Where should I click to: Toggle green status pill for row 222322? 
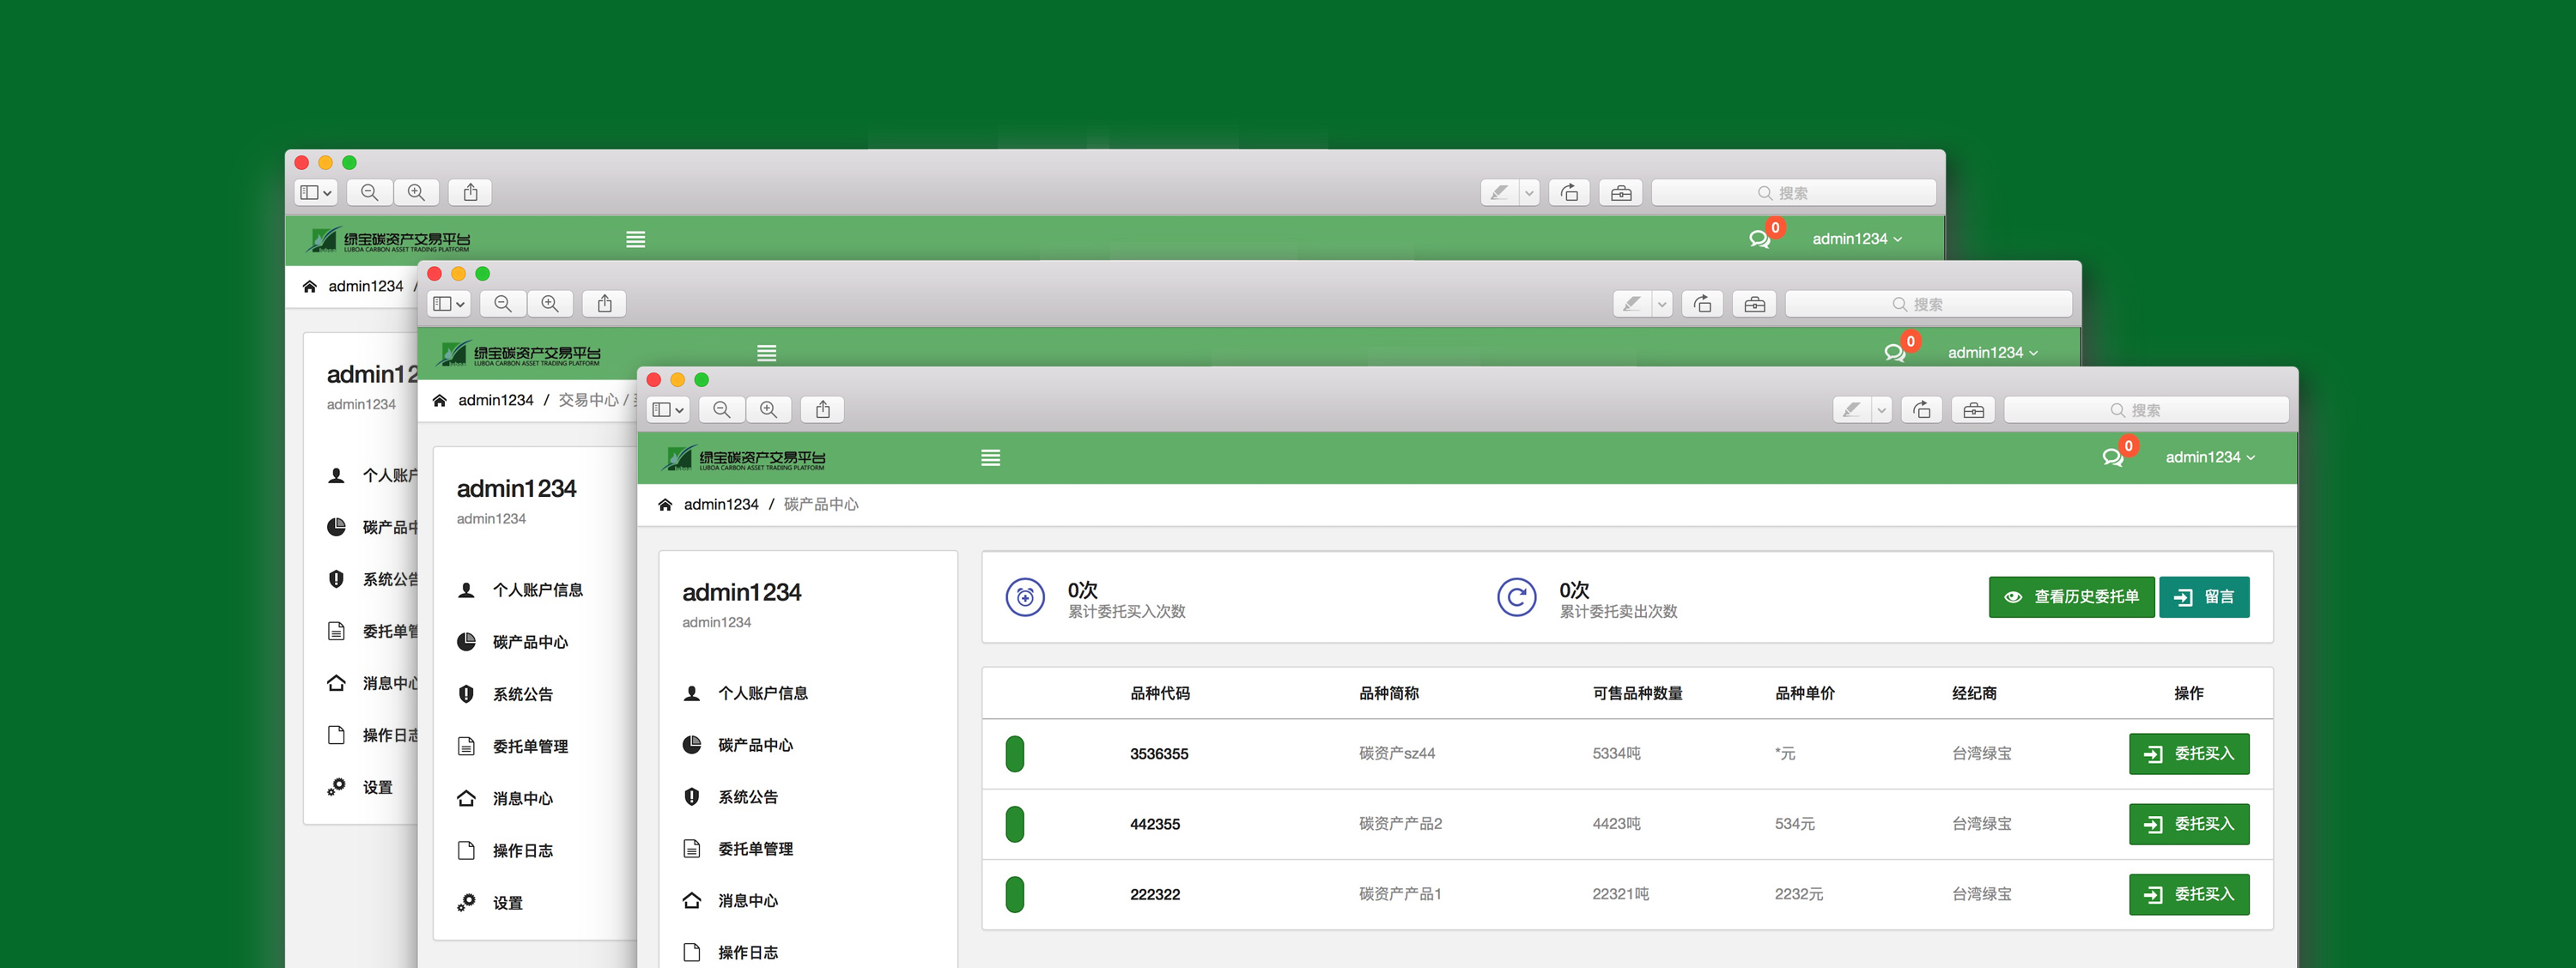1014,894
